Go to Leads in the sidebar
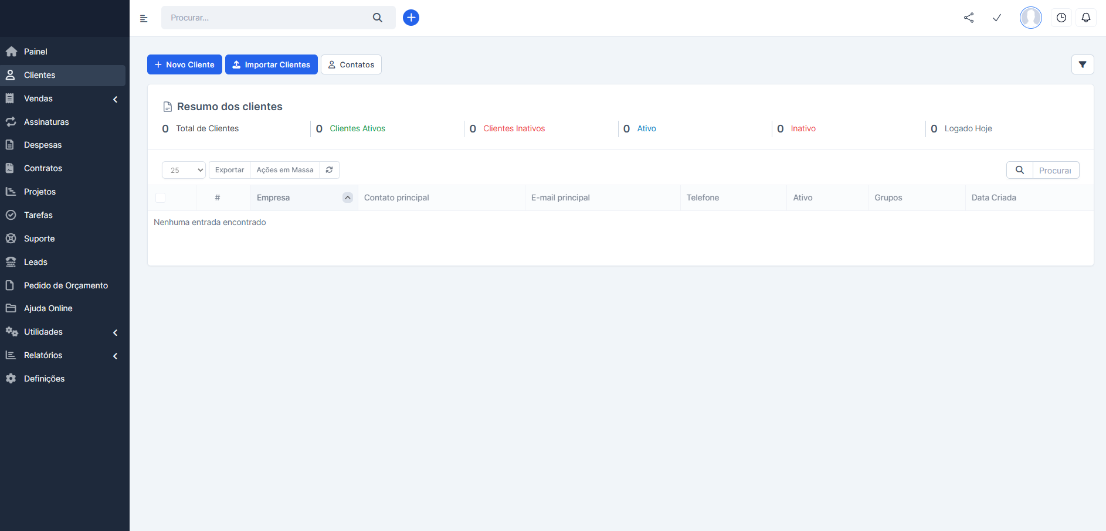This screenshot has width=1106, height=531. (36, 262)
